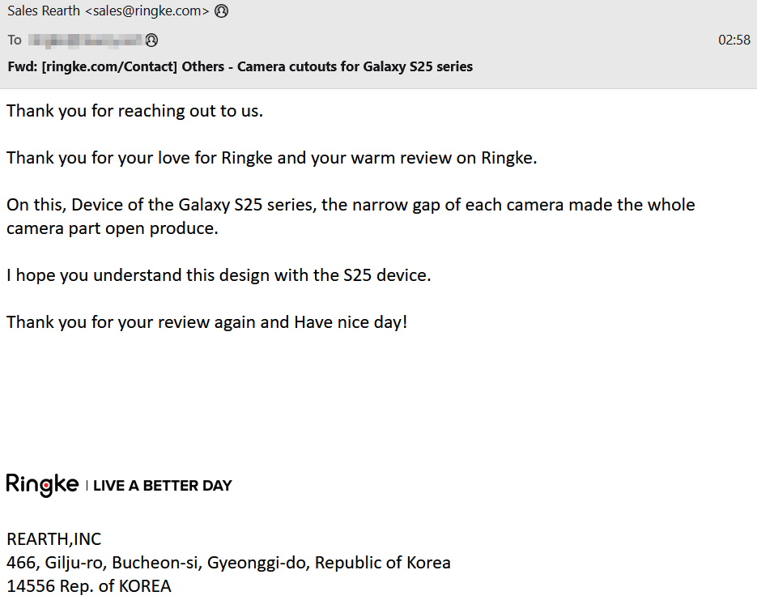Click the REARTH,INC company name

click(54, 539)
